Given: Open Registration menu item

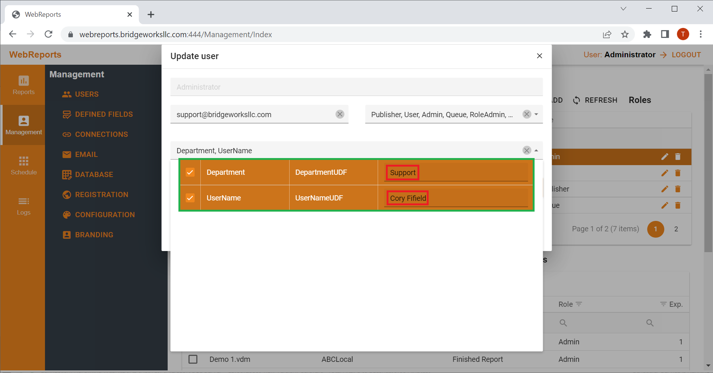Looking at the screenshot, I should [x=95, y=194].
